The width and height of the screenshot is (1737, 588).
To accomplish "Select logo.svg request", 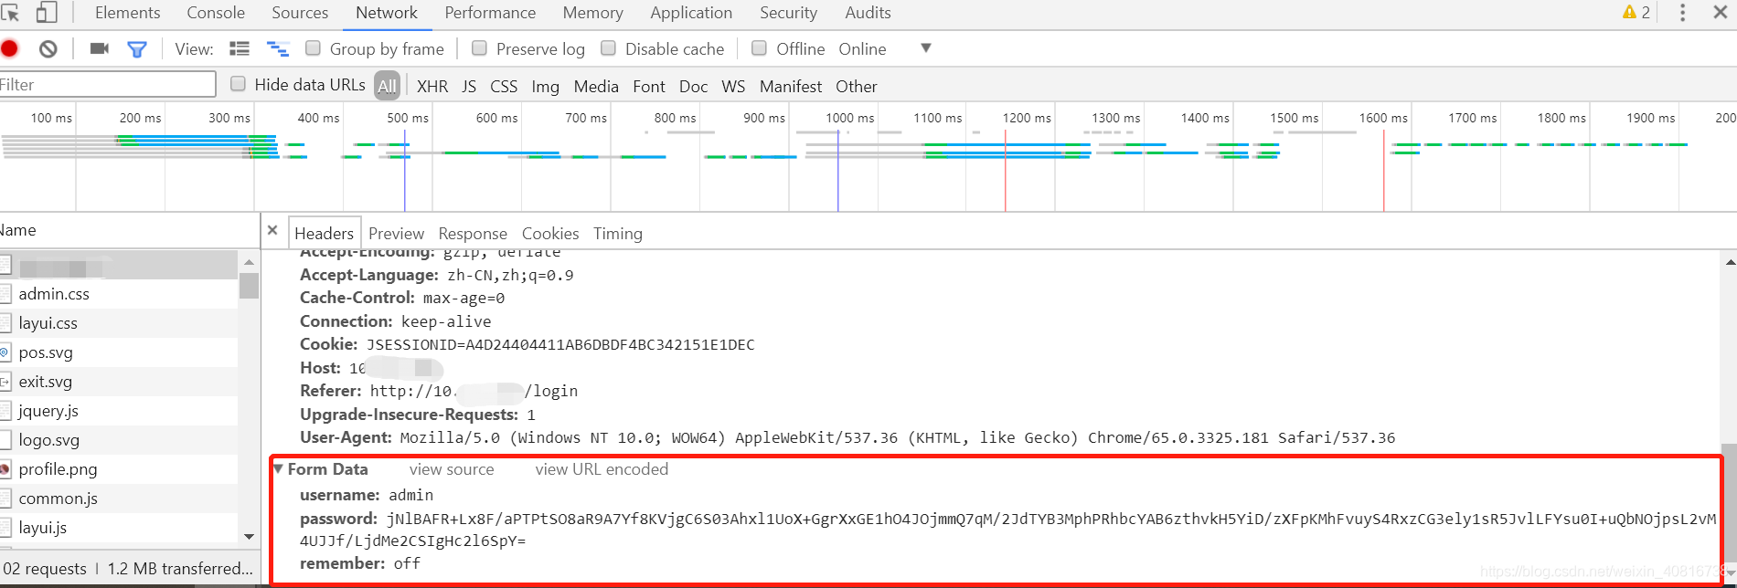I will click(x=119, y=440).
